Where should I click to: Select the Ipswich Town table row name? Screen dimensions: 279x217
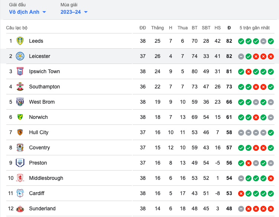tap(44, 71)
